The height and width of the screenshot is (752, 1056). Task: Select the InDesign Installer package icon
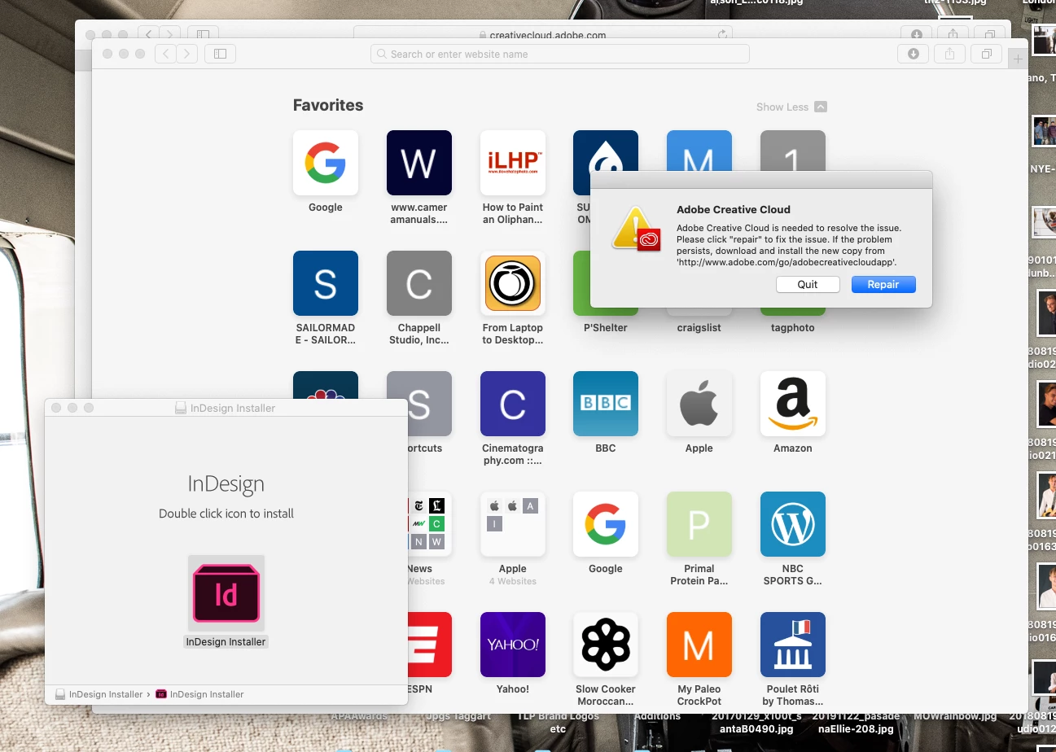point(226,593)
